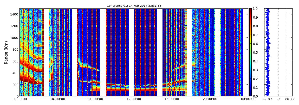Click the 0.8 x-axis label of the profile plot
This screenshot has width=299, height=105.
pyautogui.click(x=287, y=99)
